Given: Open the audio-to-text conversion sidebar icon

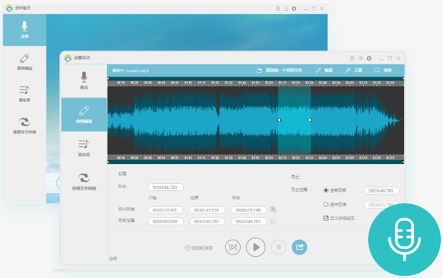Looking at the screenshot, I should click(84, 182).
